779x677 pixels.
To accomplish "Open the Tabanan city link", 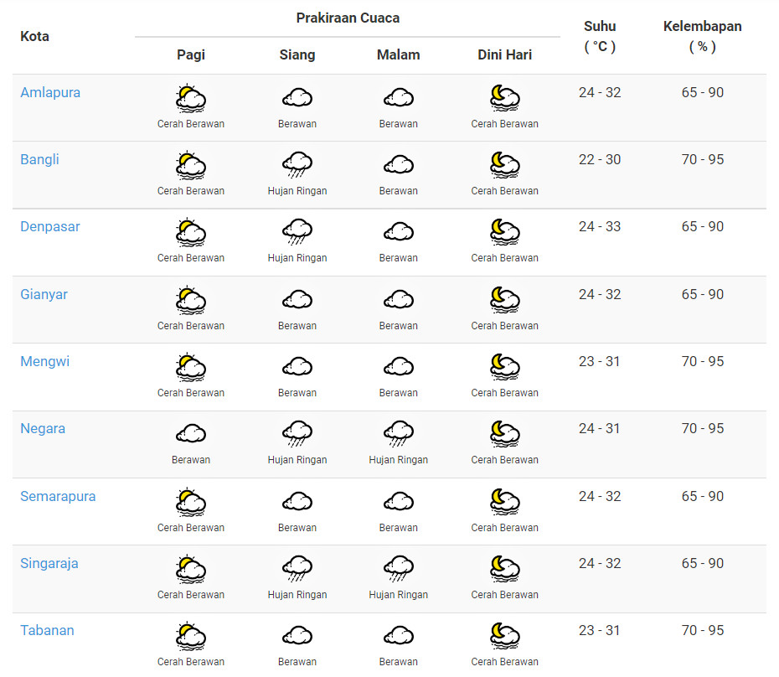I will tap(47, 630).
